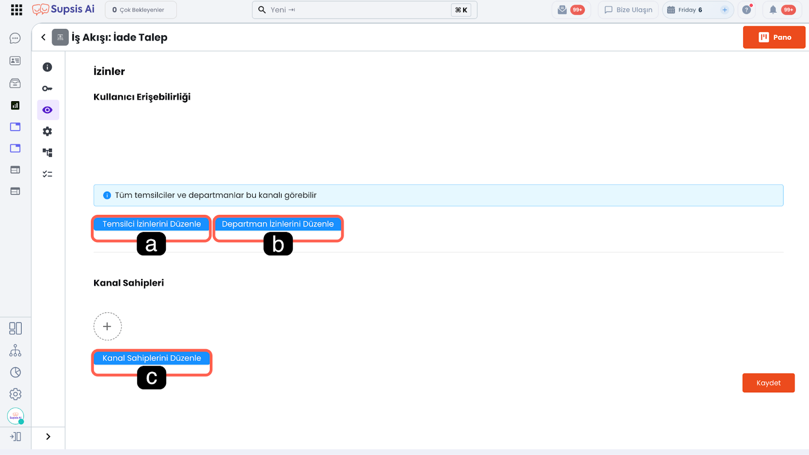Viewport: 809px width, 455px height.
Task: Expand the secondary sidebar chevron
Action: (x=48, y=437)
